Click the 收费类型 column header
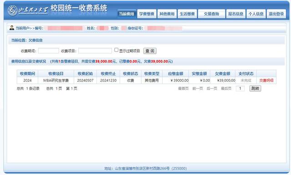The height and width of the screenshot is (175, 291). coord(152,74)
